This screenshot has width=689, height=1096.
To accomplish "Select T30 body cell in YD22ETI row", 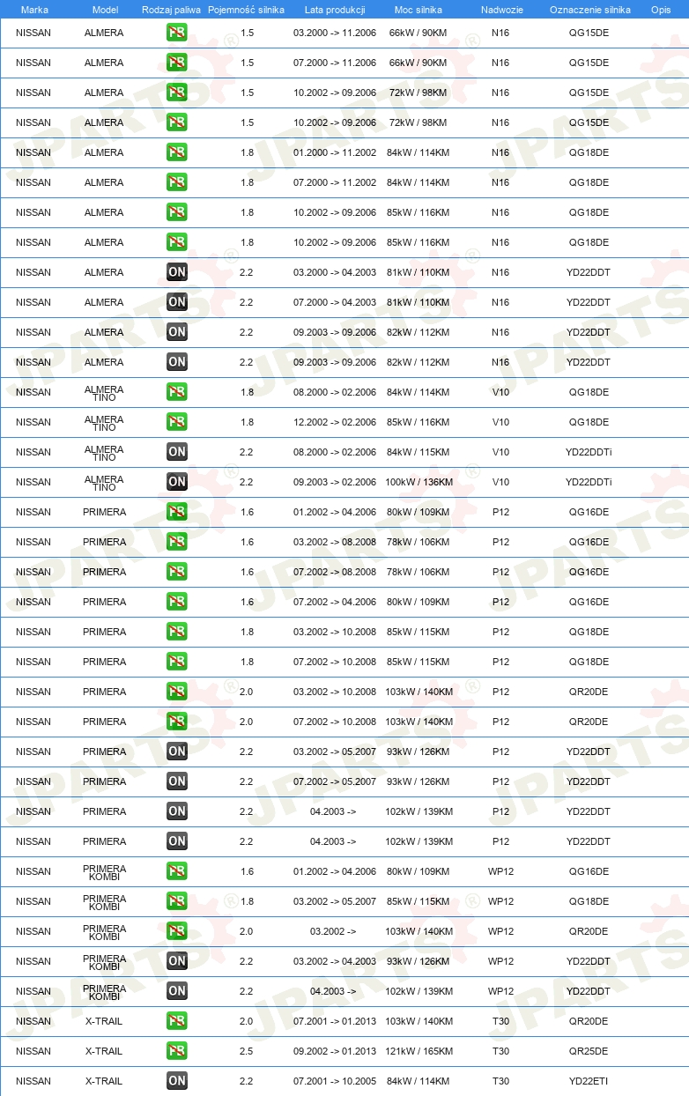I will tap(500, 1081).
